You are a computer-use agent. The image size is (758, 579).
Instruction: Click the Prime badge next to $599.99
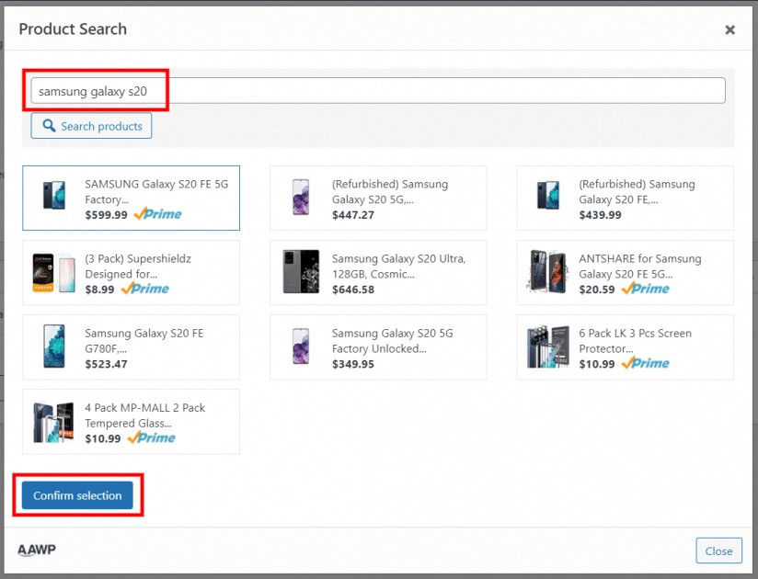coord(157,214)
